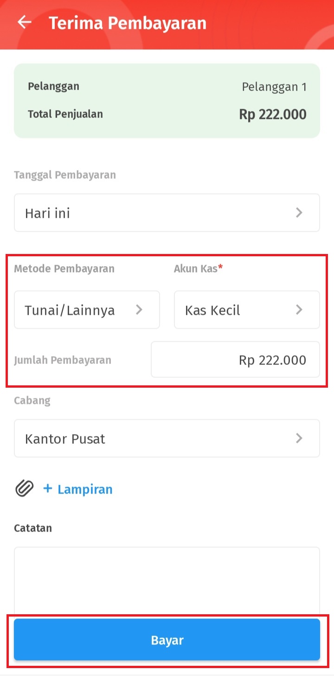
Task: Choose a different Akun Kas account
Action: (x=247, y=310)
